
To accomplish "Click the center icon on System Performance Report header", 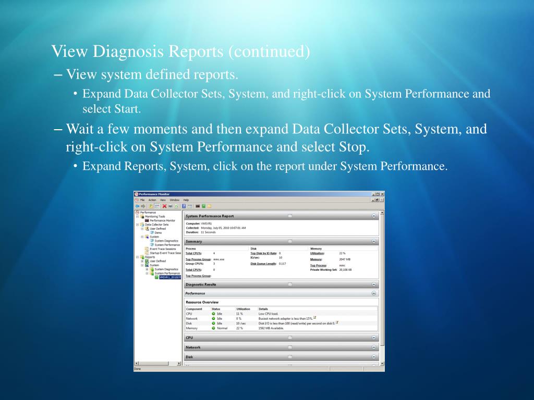I will (290, 216).
